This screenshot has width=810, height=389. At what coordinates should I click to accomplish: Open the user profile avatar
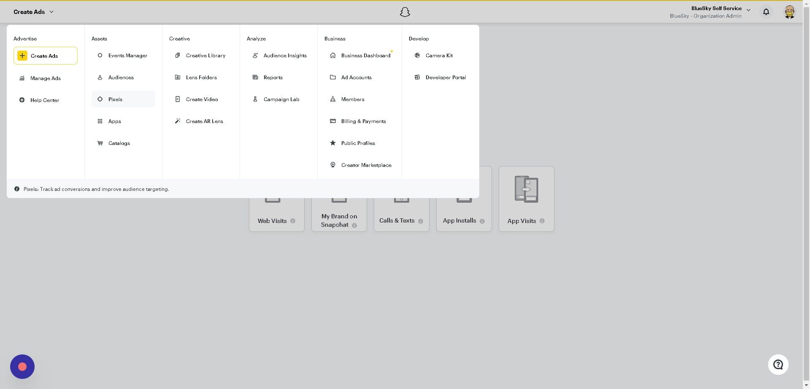tap(789, 12)
